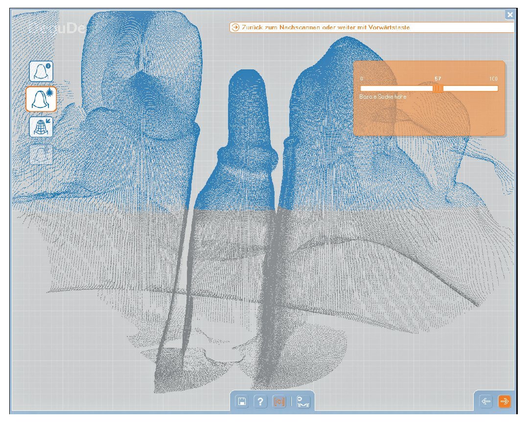Toggle the orange bracket view icon

[279, 402]
